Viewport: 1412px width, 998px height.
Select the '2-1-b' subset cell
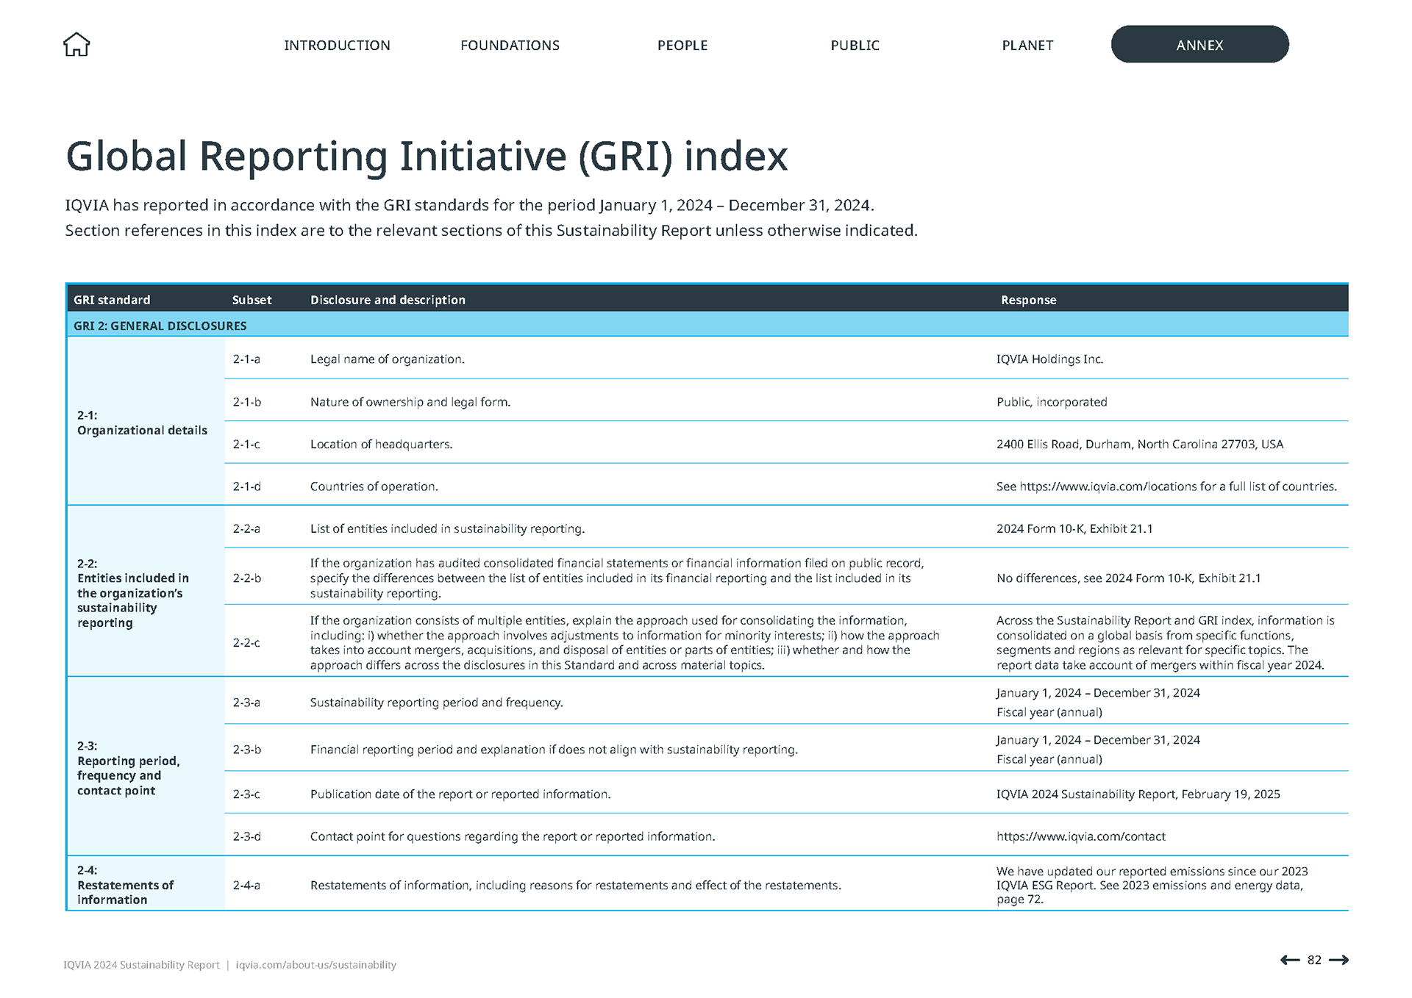[246, 402]
